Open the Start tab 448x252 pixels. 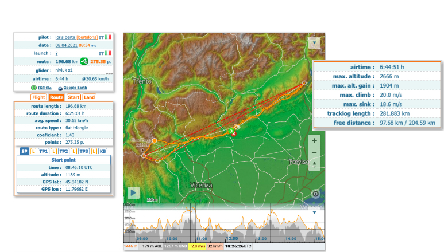pos(74,97)
